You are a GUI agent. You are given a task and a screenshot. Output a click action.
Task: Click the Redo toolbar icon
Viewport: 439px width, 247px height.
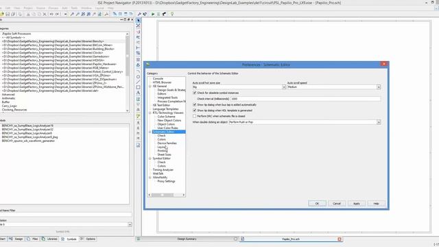coord(57,14)
